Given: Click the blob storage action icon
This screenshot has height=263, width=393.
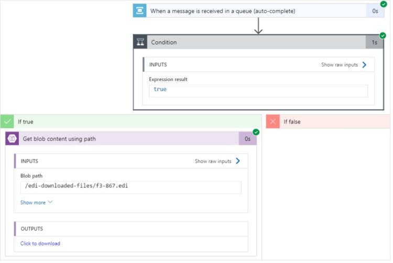Looking at the screenshot, I should pyautogui.click(x=12, y=139).
